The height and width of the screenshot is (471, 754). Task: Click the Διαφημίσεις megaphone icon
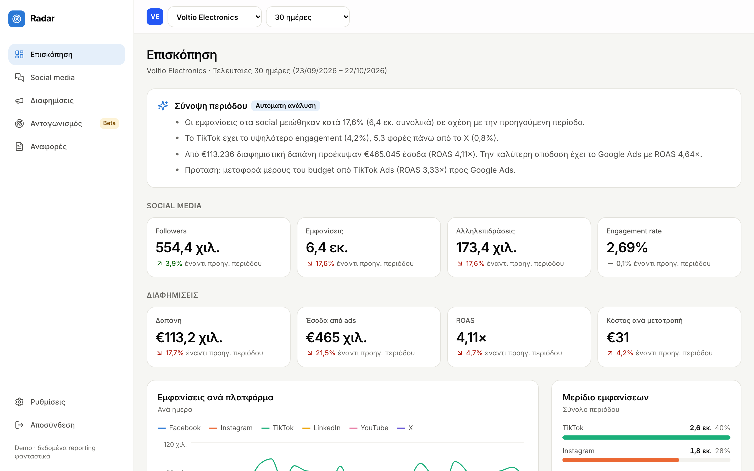click(19, 101)
